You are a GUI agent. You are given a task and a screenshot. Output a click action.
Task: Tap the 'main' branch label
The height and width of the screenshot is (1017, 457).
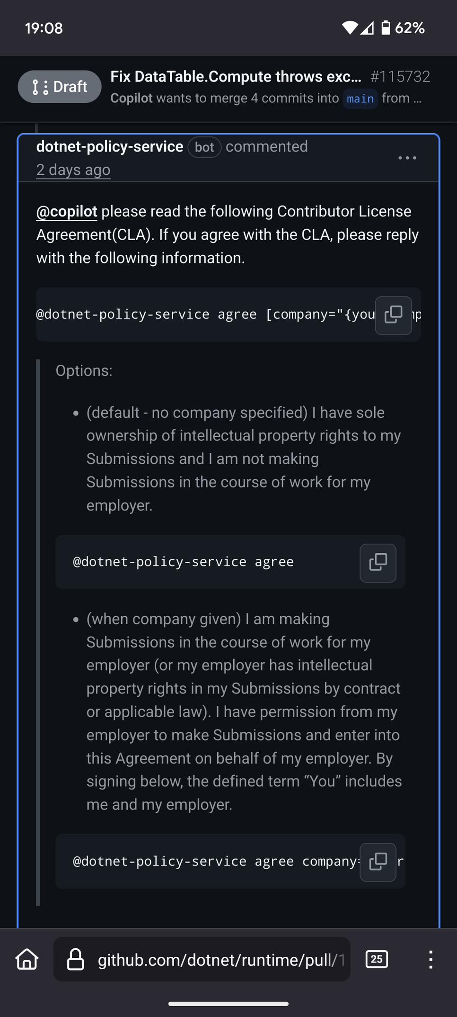coord(360,99)
